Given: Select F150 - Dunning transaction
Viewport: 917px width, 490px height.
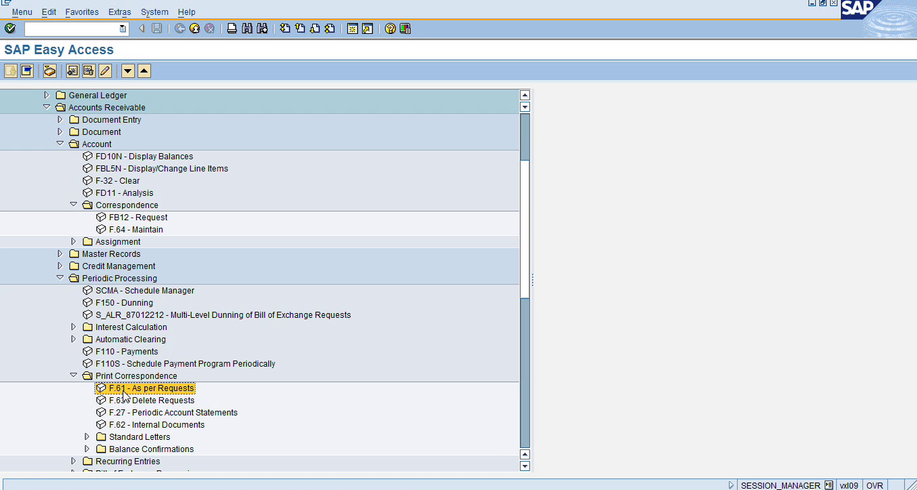Looking at the screenshot, I should [124, 302].
